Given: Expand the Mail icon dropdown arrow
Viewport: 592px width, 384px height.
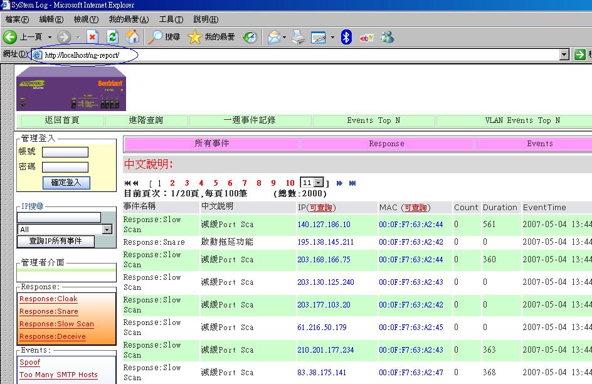Looking at the screenshot, I should click(x=284, y=38).
